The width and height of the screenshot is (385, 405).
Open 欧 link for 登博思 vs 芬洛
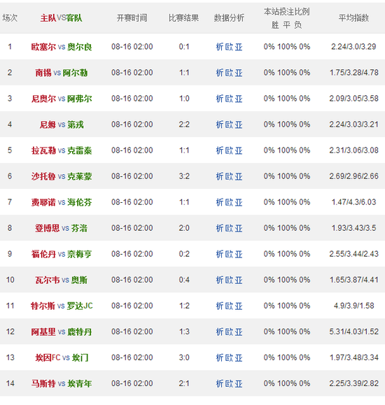229,228
